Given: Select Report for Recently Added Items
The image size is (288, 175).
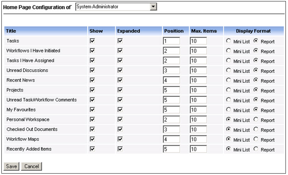Looking at the screenshot, I should 256,149.
